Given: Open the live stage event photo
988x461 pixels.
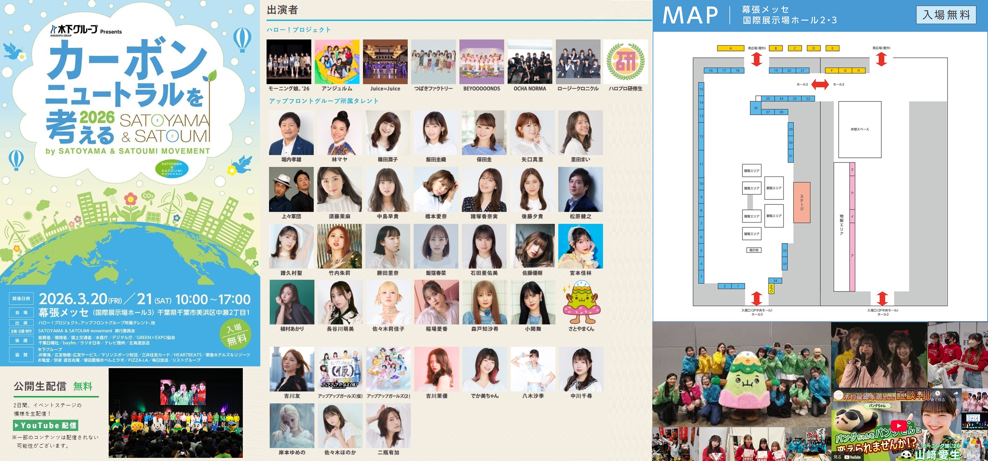Looking at the screenshot, I should tap(176, 413).
